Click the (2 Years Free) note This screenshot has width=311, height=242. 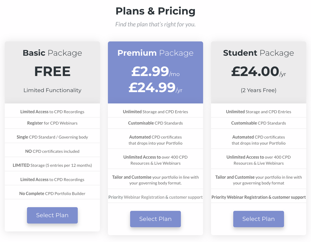[x=258, y=90]
